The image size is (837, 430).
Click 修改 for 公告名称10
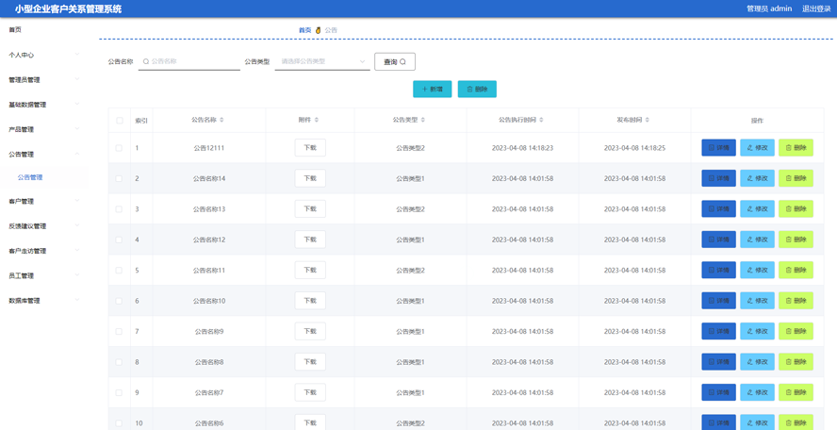pyautogui.click(x=757, y=301)
